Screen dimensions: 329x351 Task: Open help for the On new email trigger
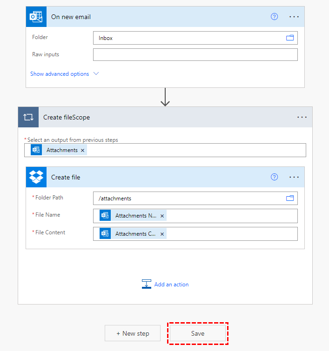(x=274, y=17)
